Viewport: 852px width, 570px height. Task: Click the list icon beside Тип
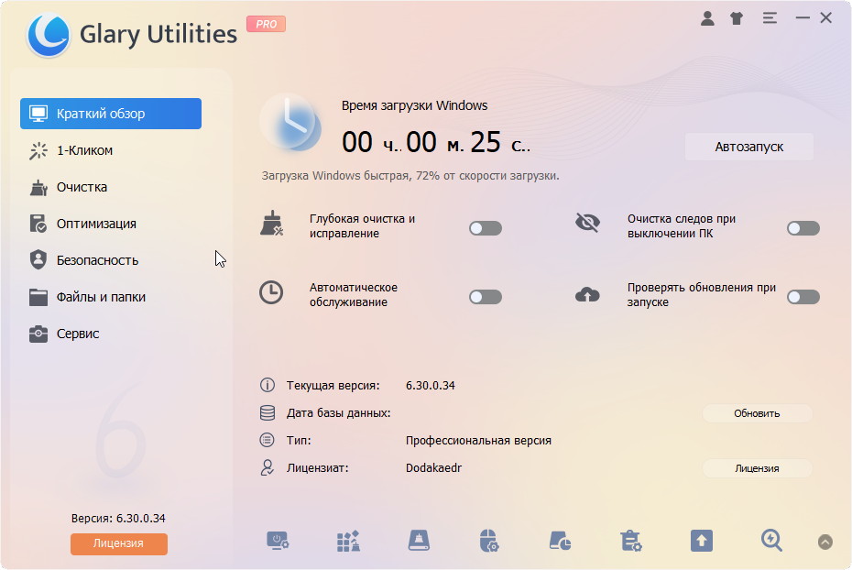coord(268,440)
